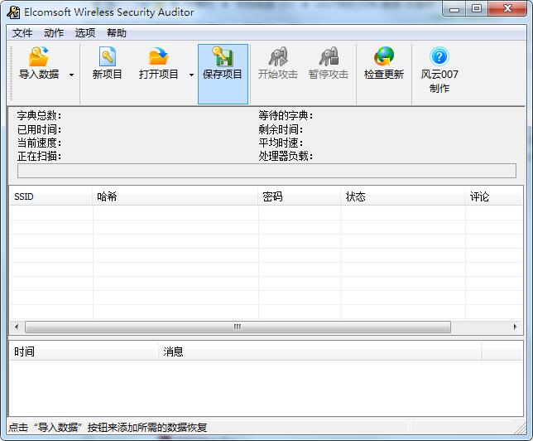Create a new project with 新项目
Image resolution: width=533 pixels, height=441 pixels.
point(107,64)
